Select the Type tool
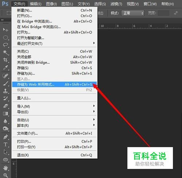The height and width of the screenshot is (178, 182). (x=5, y=145)
